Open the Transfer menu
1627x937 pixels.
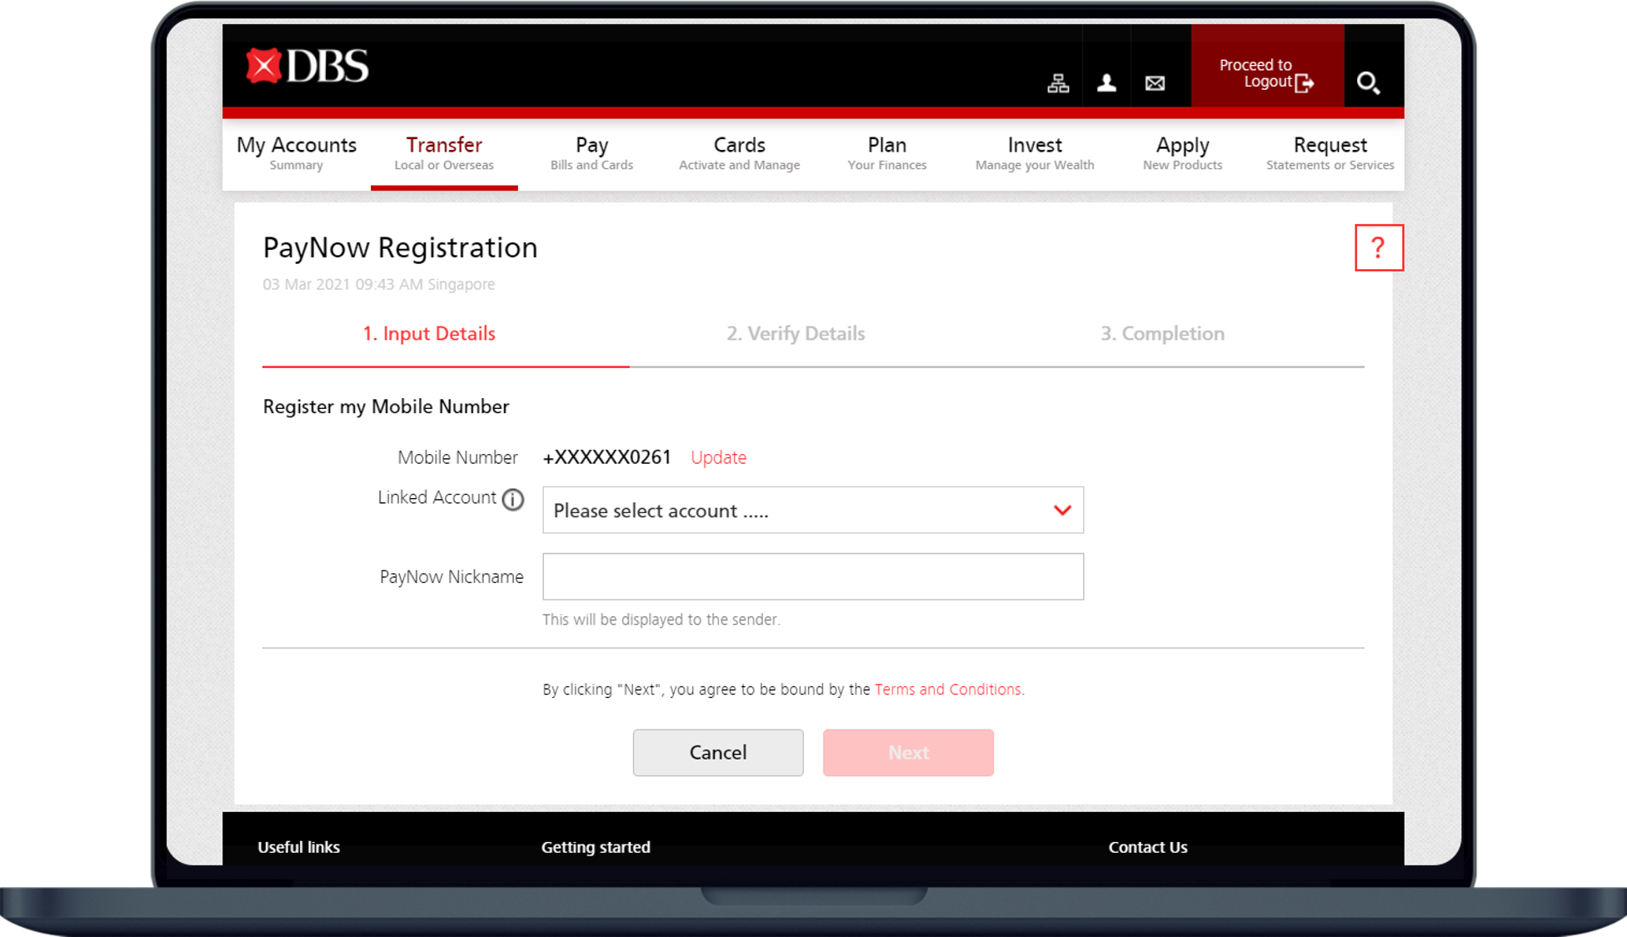coord(444,153)
